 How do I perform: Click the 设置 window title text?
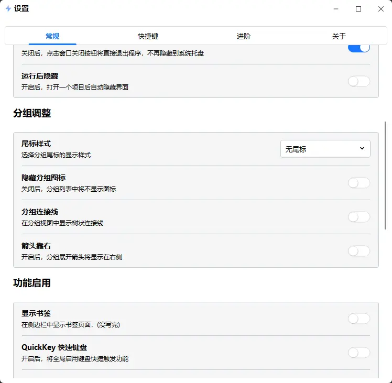pyautogui.click(x=21, y=9)
